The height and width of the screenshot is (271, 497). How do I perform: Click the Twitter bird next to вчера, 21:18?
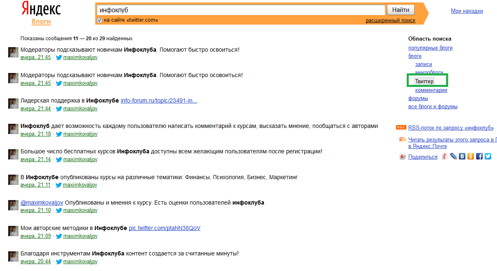(59, 134)
